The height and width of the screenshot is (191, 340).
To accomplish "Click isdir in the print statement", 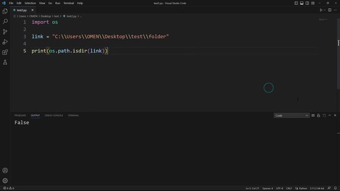I will (80, 51).
